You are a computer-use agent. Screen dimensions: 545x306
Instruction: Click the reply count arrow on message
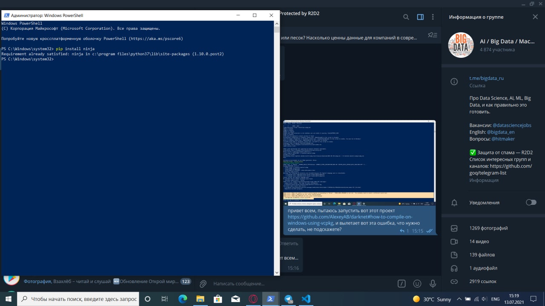point(404,231)
